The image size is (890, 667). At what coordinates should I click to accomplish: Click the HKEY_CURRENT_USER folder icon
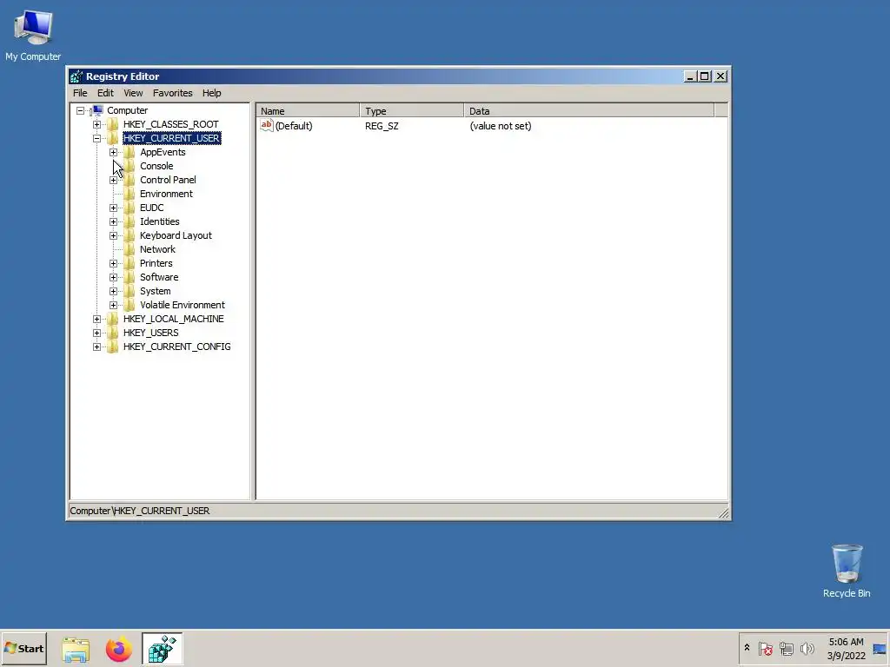[x=112, y=138]
